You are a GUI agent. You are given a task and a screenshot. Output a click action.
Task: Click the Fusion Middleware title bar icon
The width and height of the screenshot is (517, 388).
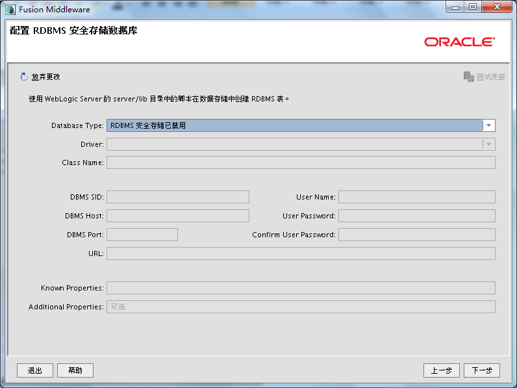pyautogui.click(x=10, y=10)
